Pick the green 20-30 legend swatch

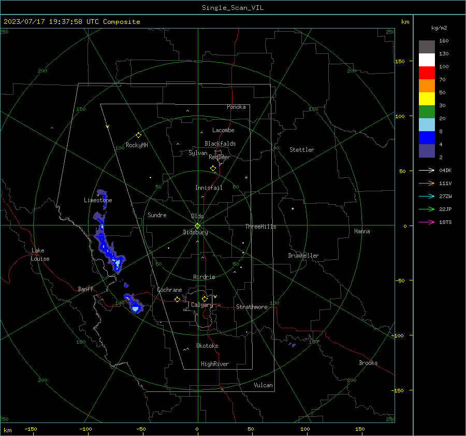click(x=427, y=111)
